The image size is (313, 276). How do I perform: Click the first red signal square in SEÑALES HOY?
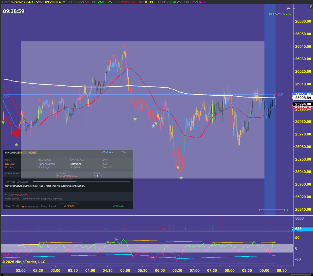click(23, 206)
